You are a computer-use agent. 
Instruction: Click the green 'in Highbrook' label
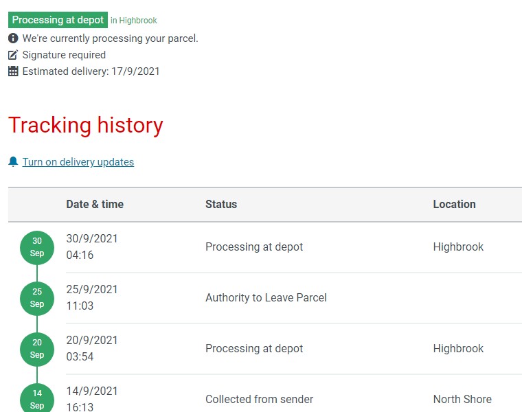coord(134,21)
